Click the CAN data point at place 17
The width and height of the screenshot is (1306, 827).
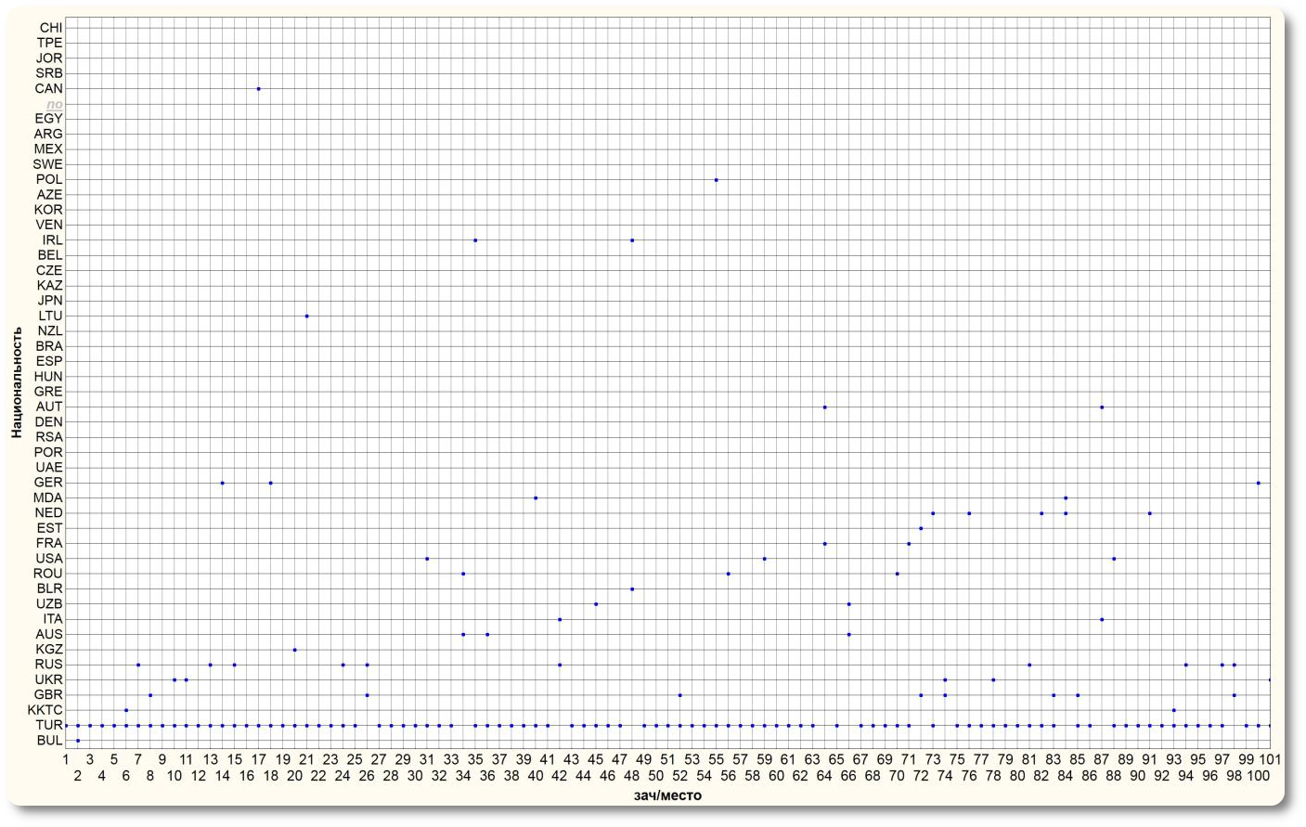click(258, 88)
